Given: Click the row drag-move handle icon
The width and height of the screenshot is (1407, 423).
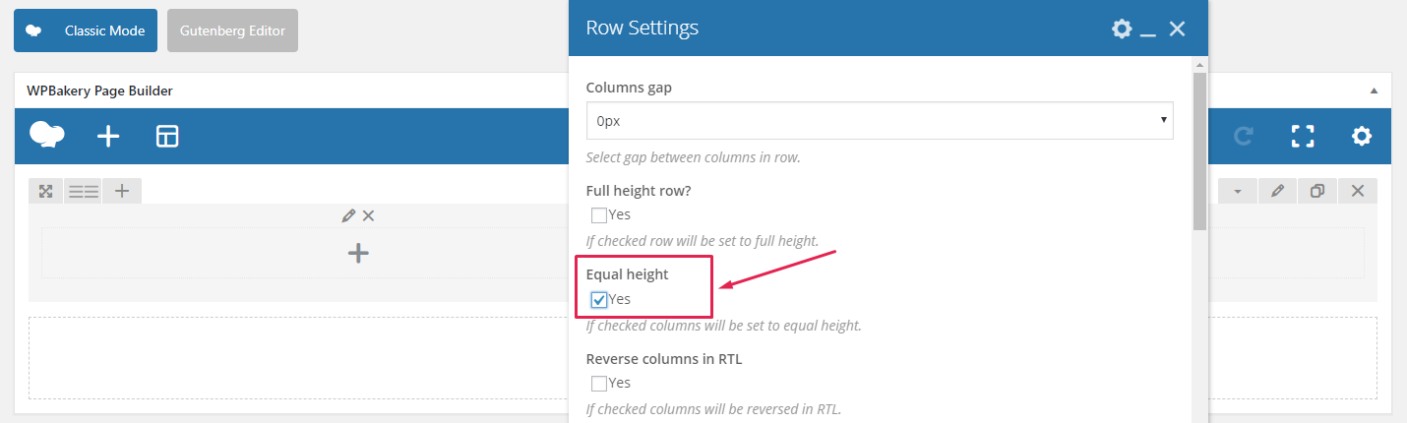Looking at the screenshot, I should [x=45, y=191].
